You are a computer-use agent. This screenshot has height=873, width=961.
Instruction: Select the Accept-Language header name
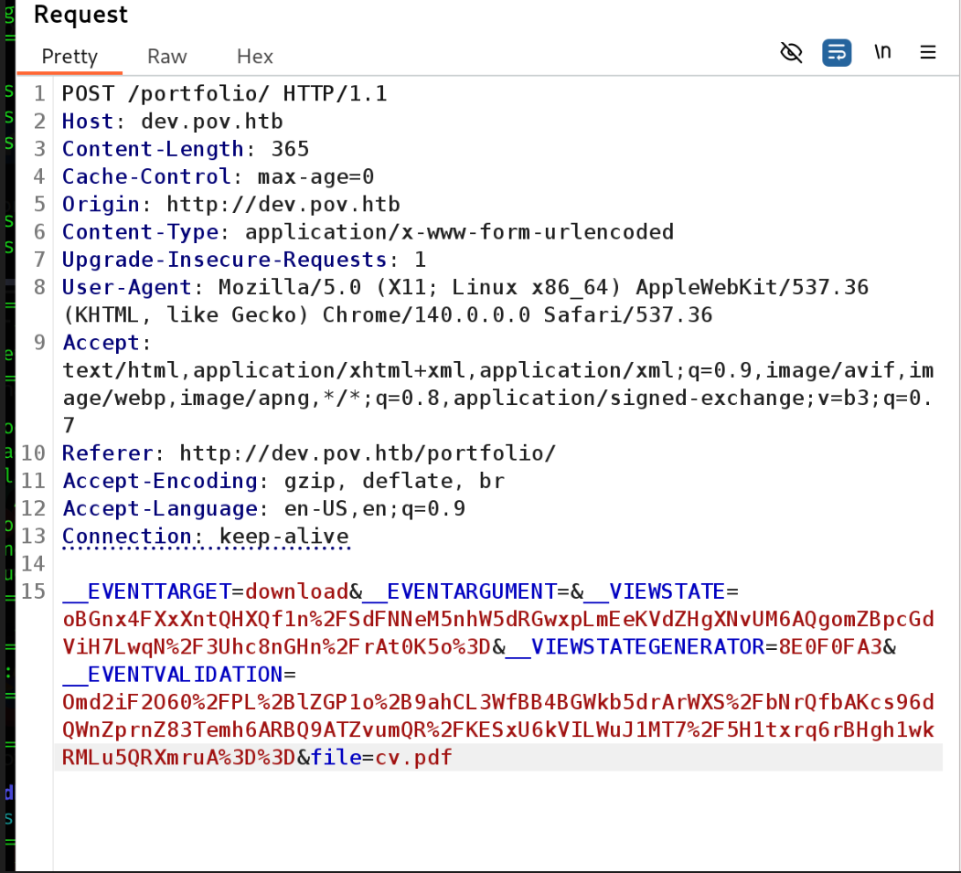coord(160,508)
